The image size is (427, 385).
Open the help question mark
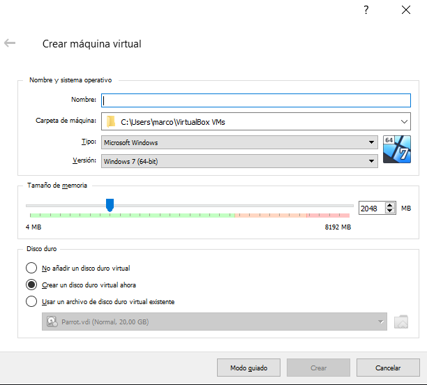[366, 10]
